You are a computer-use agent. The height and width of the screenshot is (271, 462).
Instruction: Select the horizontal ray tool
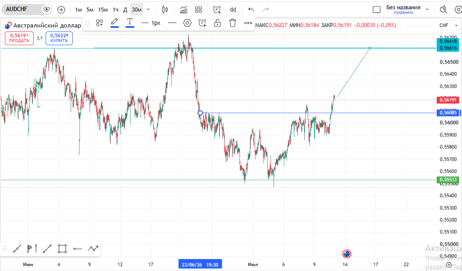pyautogui.click(x=78, y=249)
